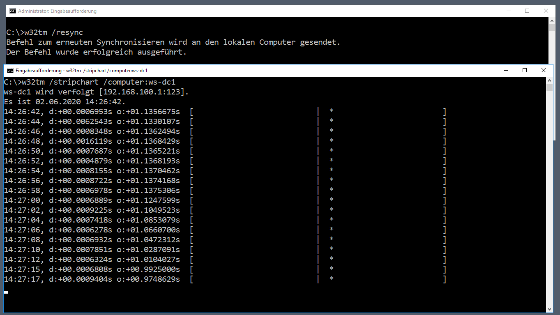560x315 pixels.
Task: Open the cmd icon menu of the stripchart window
Action: (10, 70)
